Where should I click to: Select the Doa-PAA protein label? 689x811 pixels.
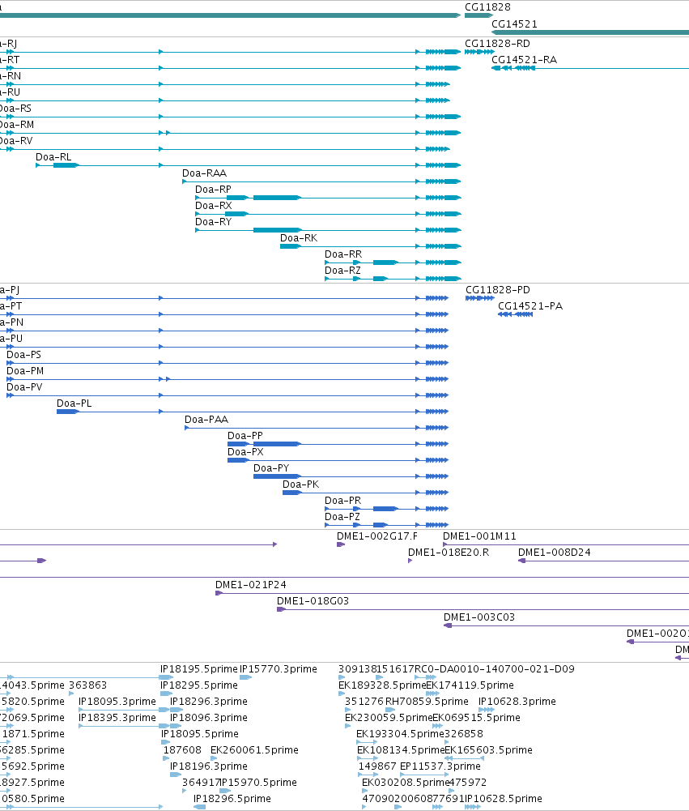tap(206, 420)
